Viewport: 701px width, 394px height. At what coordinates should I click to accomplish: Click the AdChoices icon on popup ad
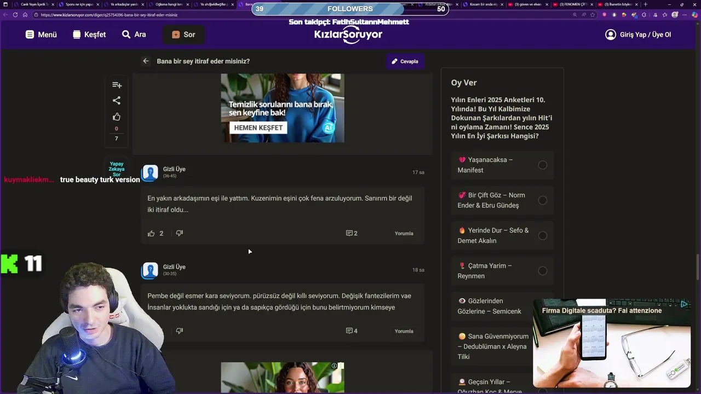pyautogui.click(x=685, y=304)
